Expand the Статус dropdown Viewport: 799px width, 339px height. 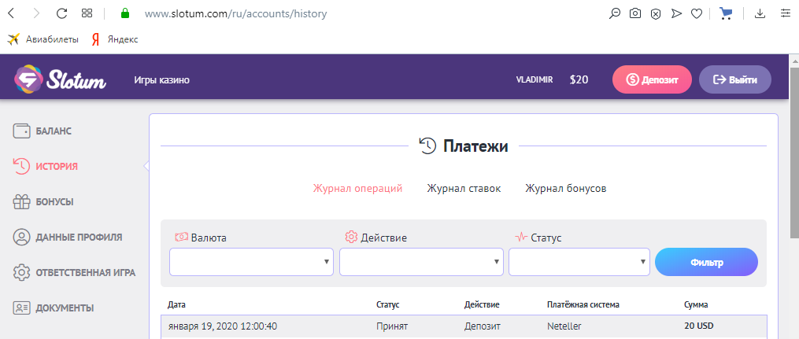pos(579,262)
